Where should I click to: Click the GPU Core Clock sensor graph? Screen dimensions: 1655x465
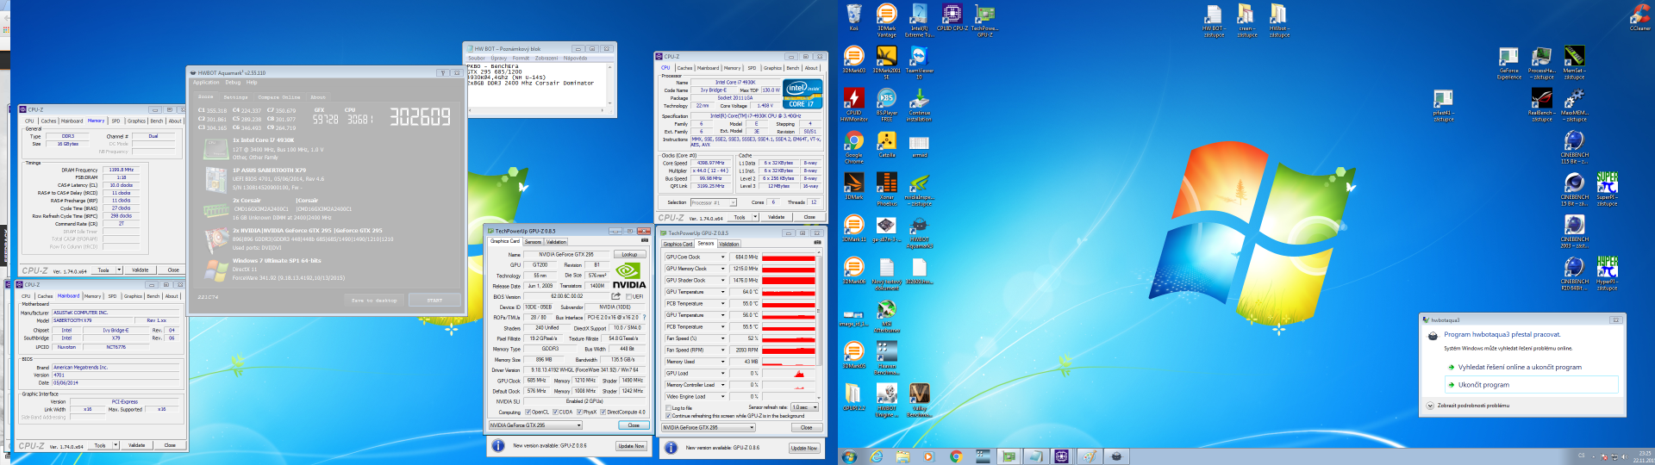click(x=789, y=257)
